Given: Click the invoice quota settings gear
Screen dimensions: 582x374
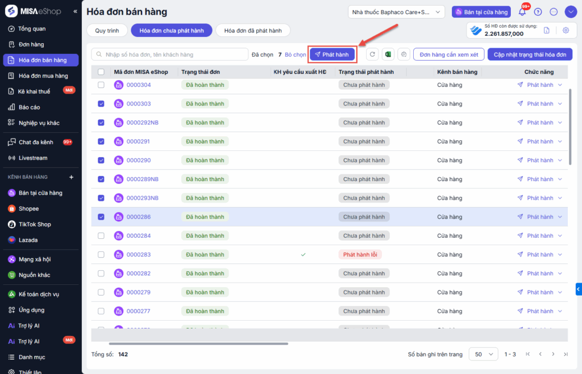Looking at the screenshot, I should click(x=566, y=31).
